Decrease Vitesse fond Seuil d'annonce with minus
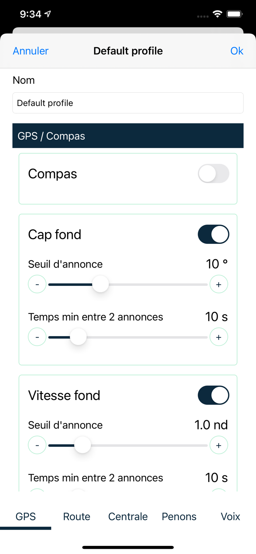Screen dimensions: 256x554 pos(37,445)
